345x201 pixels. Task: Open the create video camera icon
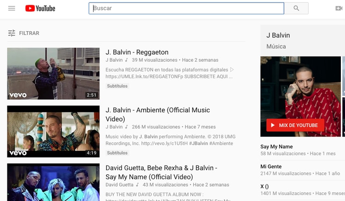pyautogui.click(x=339, y=8)
